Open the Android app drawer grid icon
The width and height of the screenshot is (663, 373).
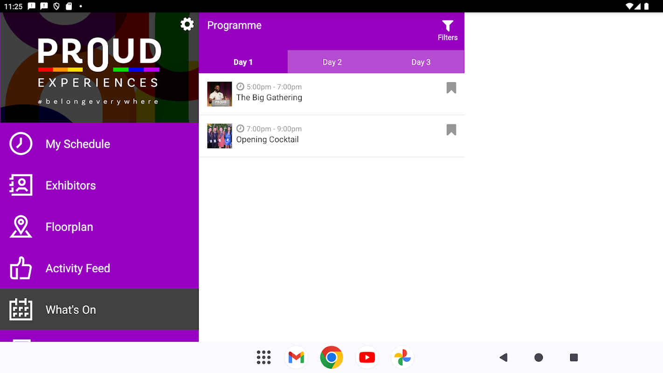click(264, 357)
